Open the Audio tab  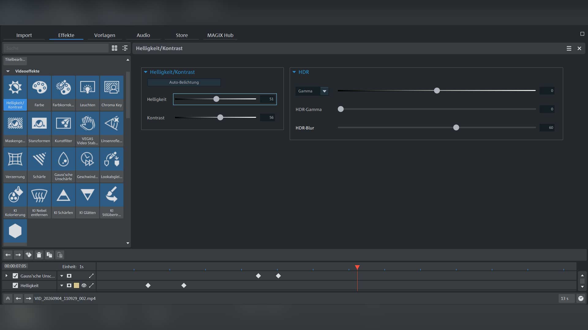click(x=143, y=35)
